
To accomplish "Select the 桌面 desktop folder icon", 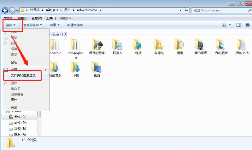I will [x=97, y=67].
